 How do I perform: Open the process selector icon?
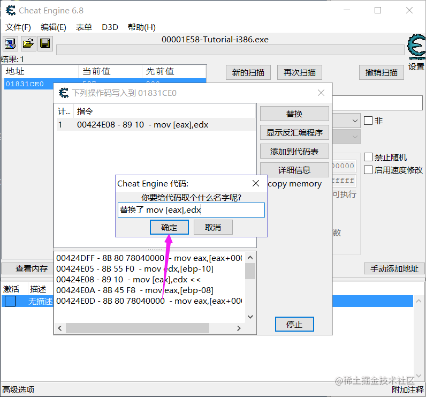(x=10, y=43)
